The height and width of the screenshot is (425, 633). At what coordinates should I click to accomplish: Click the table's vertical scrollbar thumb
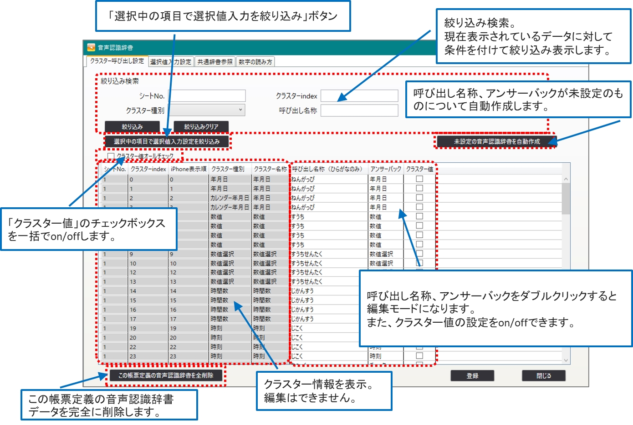(x=566, y=199)
